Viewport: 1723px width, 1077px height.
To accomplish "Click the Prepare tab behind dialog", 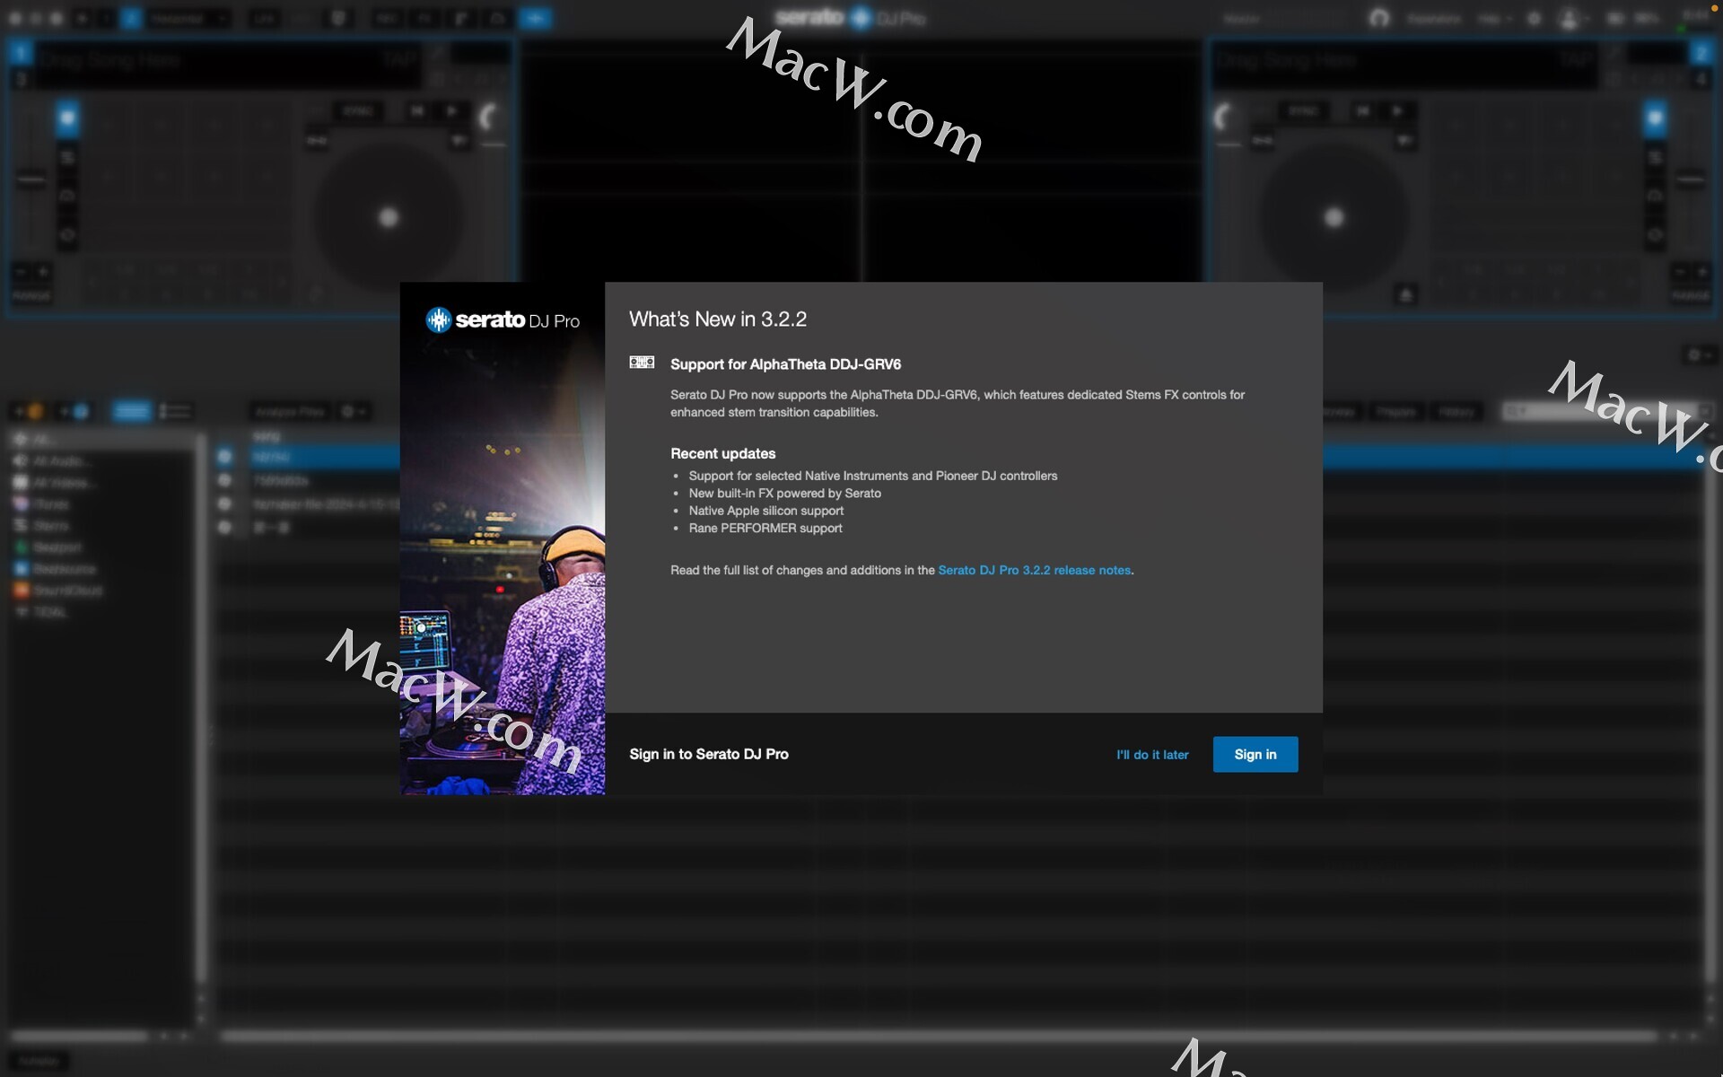I will tap(1395, 411).
